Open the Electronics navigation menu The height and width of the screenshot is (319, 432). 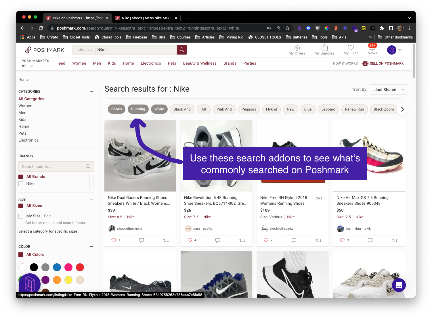point(151,63)
